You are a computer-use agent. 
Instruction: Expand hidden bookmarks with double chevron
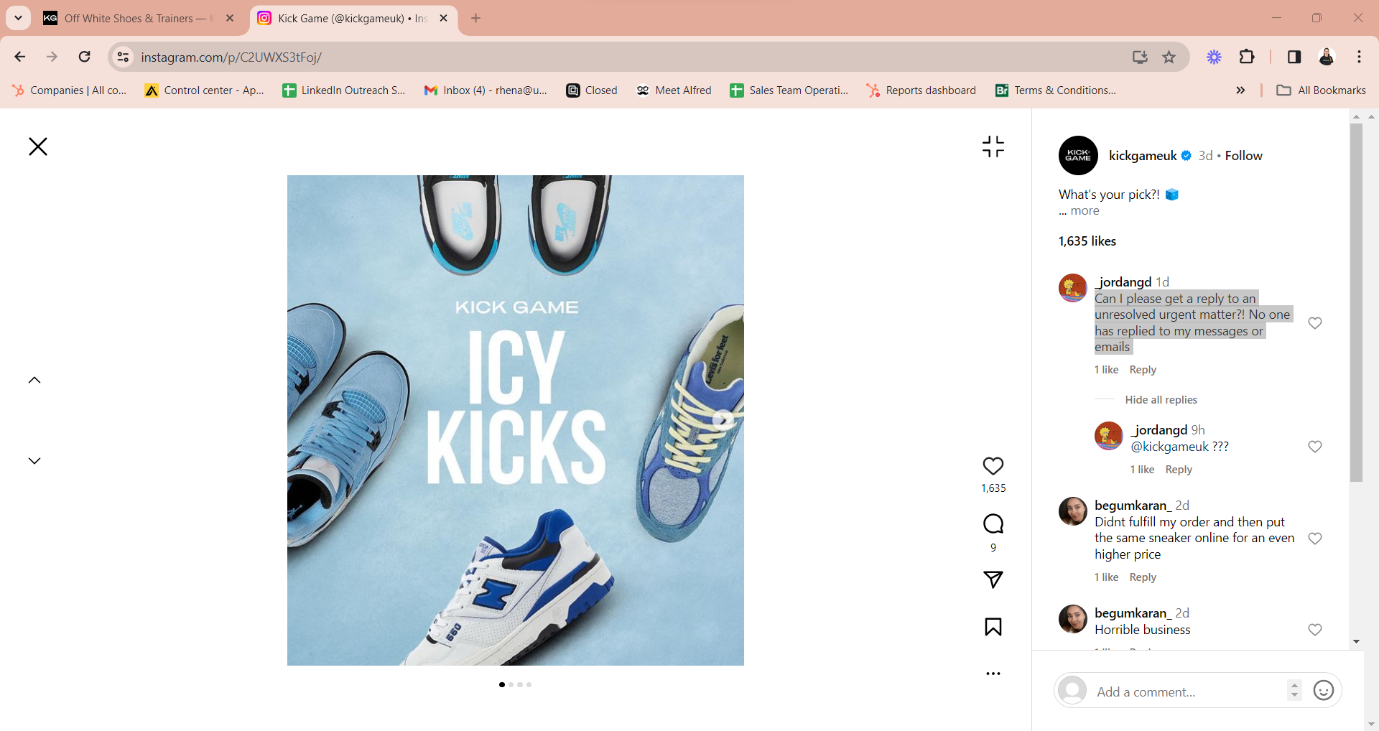pos(1240,90)
